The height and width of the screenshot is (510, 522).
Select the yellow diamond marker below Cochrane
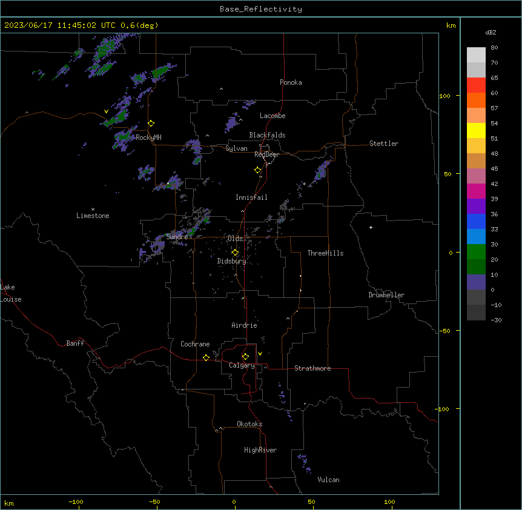pos(206,357)
